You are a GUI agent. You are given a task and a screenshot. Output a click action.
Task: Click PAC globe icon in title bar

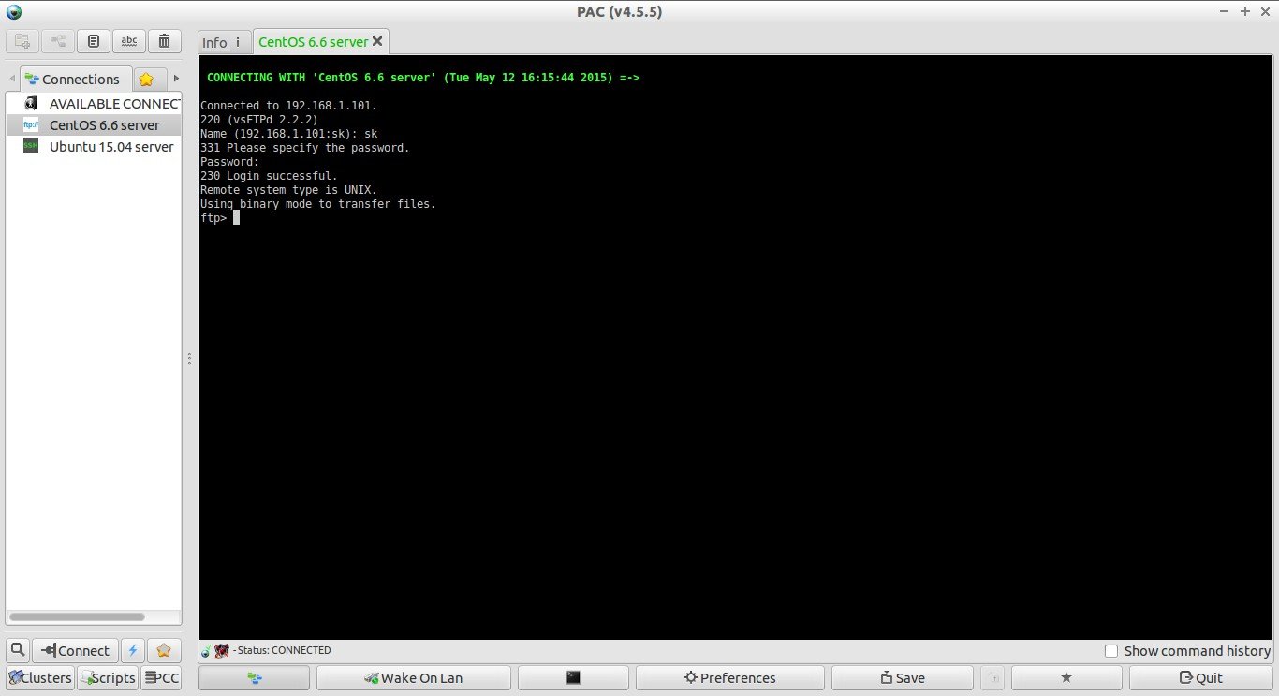click(x=13, y=11)
